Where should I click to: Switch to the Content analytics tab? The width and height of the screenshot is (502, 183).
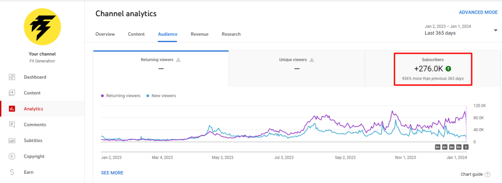click(136, 34)
